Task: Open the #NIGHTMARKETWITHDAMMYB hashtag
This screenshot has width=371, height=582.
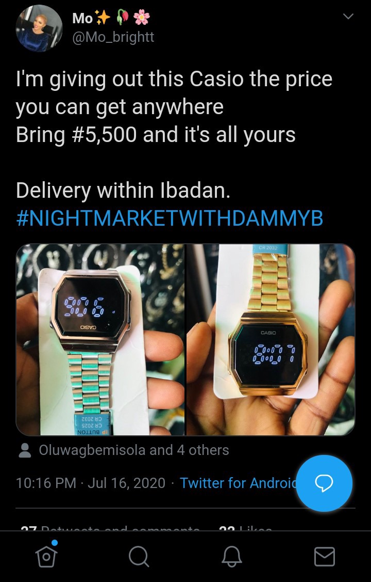Action: point(170,218)
